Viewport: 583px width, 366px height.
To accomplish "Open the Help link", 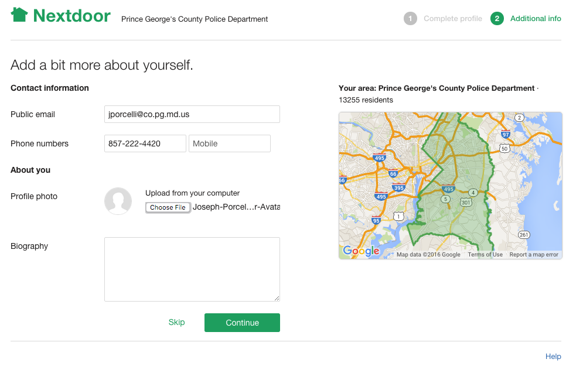I will click(553, 356).
